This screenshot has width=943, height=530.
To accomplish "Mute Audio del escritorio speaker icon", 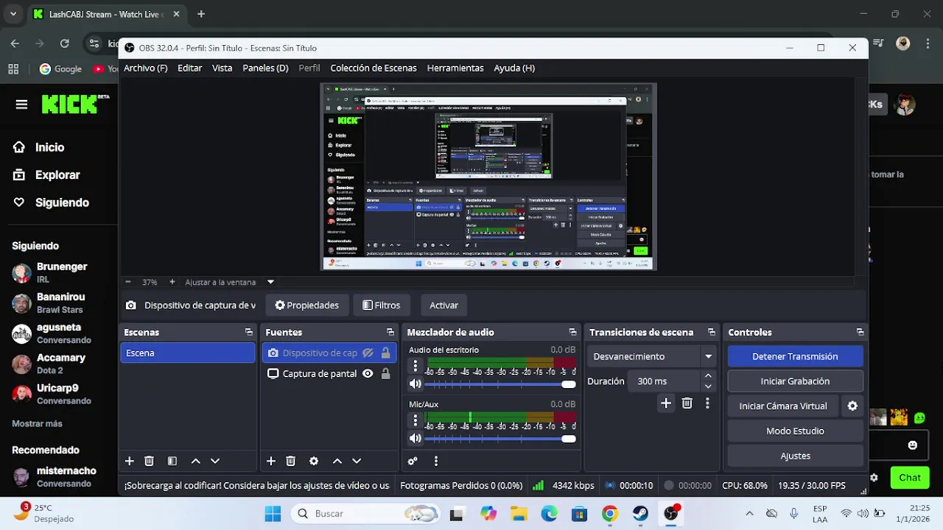I will tap(416, 384).
